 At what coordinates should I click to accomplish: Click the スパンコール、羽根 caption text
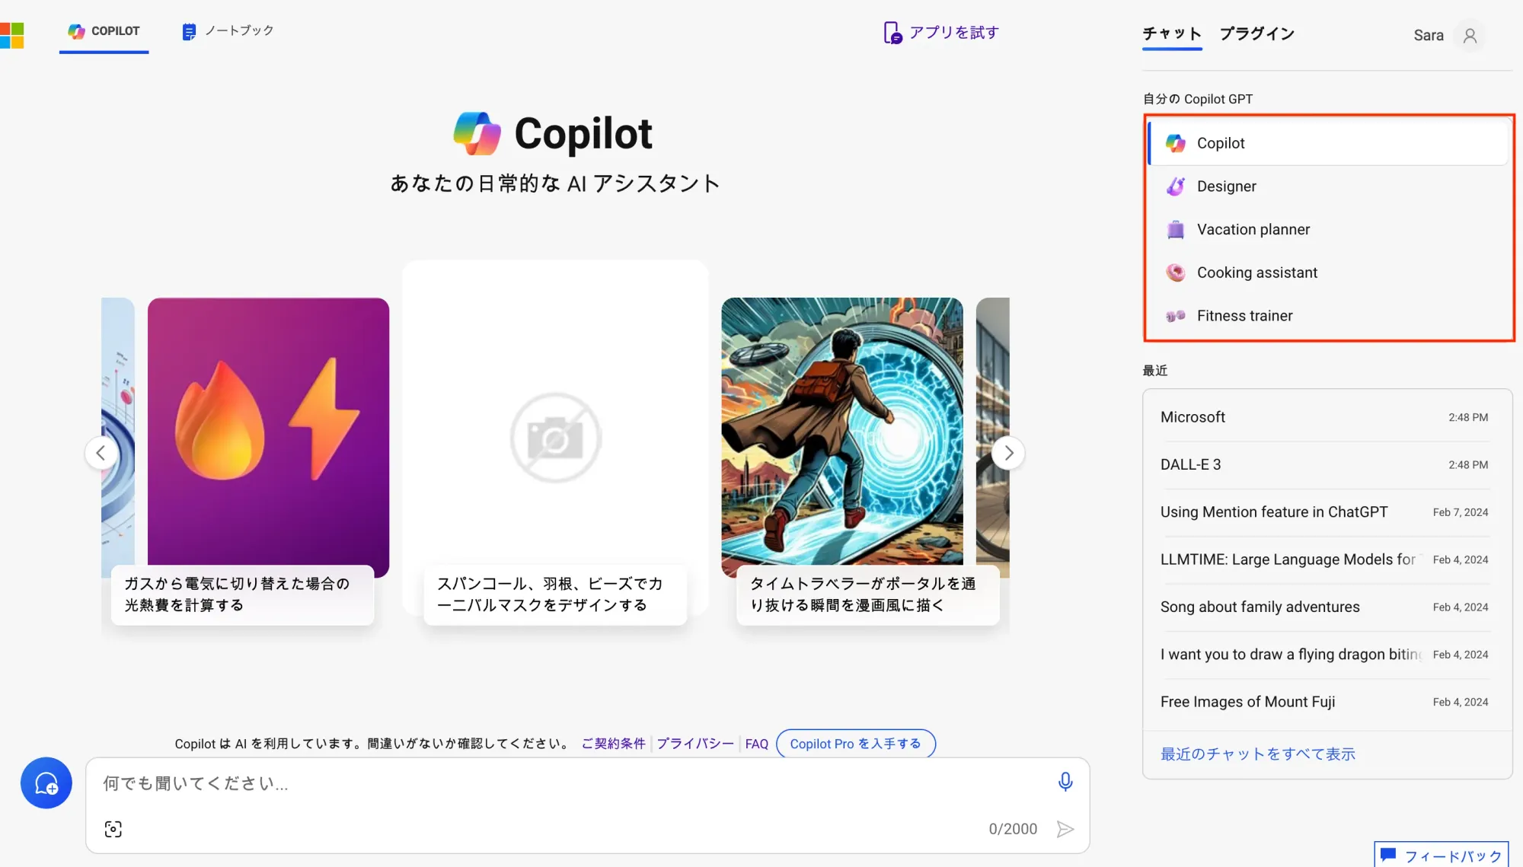pyautogui.click(x=549, y=594)
